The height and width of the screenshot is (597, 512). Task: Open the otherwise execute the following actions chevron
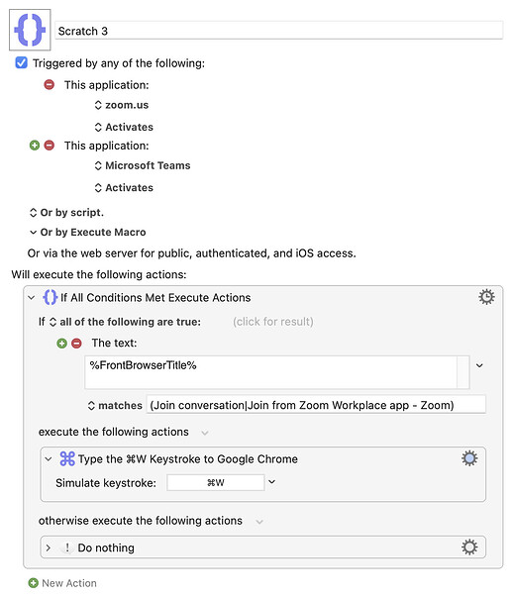click(259, 522)
